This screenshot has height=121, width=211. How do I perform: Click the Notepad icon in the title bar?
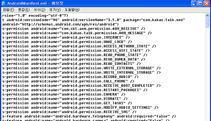coord(4,3)
